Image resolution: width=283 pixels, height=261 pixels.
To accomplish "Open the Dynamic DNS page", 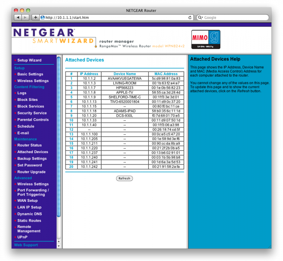I will click(30, 214).
